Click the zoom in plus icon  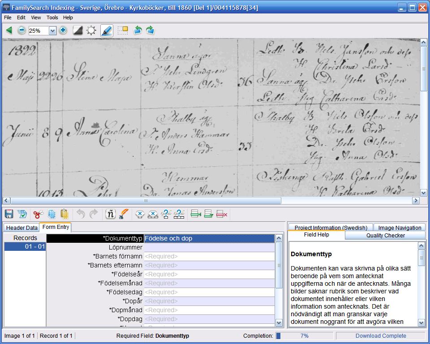(x=63, y=30)
